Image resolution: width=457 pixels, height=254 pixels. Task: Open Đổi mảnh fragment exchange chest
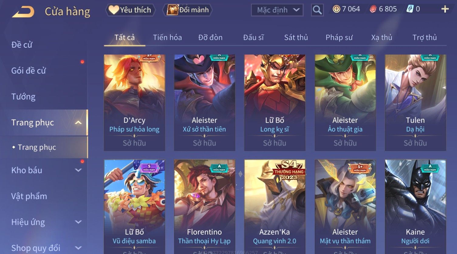click(x=188, y=10)
